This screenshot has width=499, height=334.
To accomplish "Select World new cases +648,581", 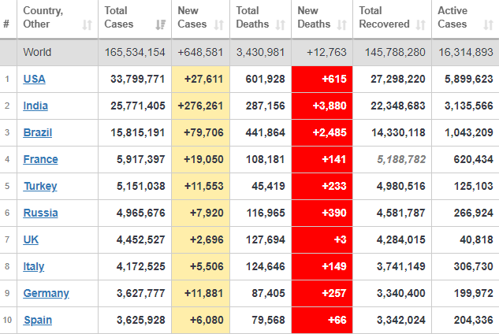I will (x=200, y=52).
